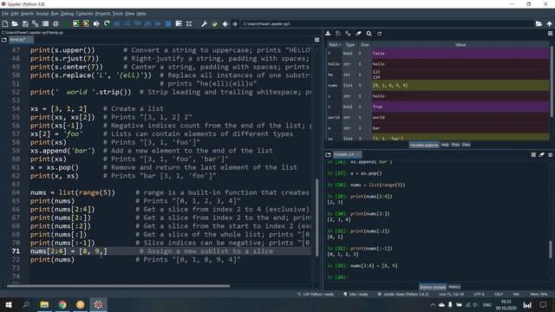The width and height of the screenshot is (555, 312).
Task: Open the Search menu
Action: click(27, 14)
